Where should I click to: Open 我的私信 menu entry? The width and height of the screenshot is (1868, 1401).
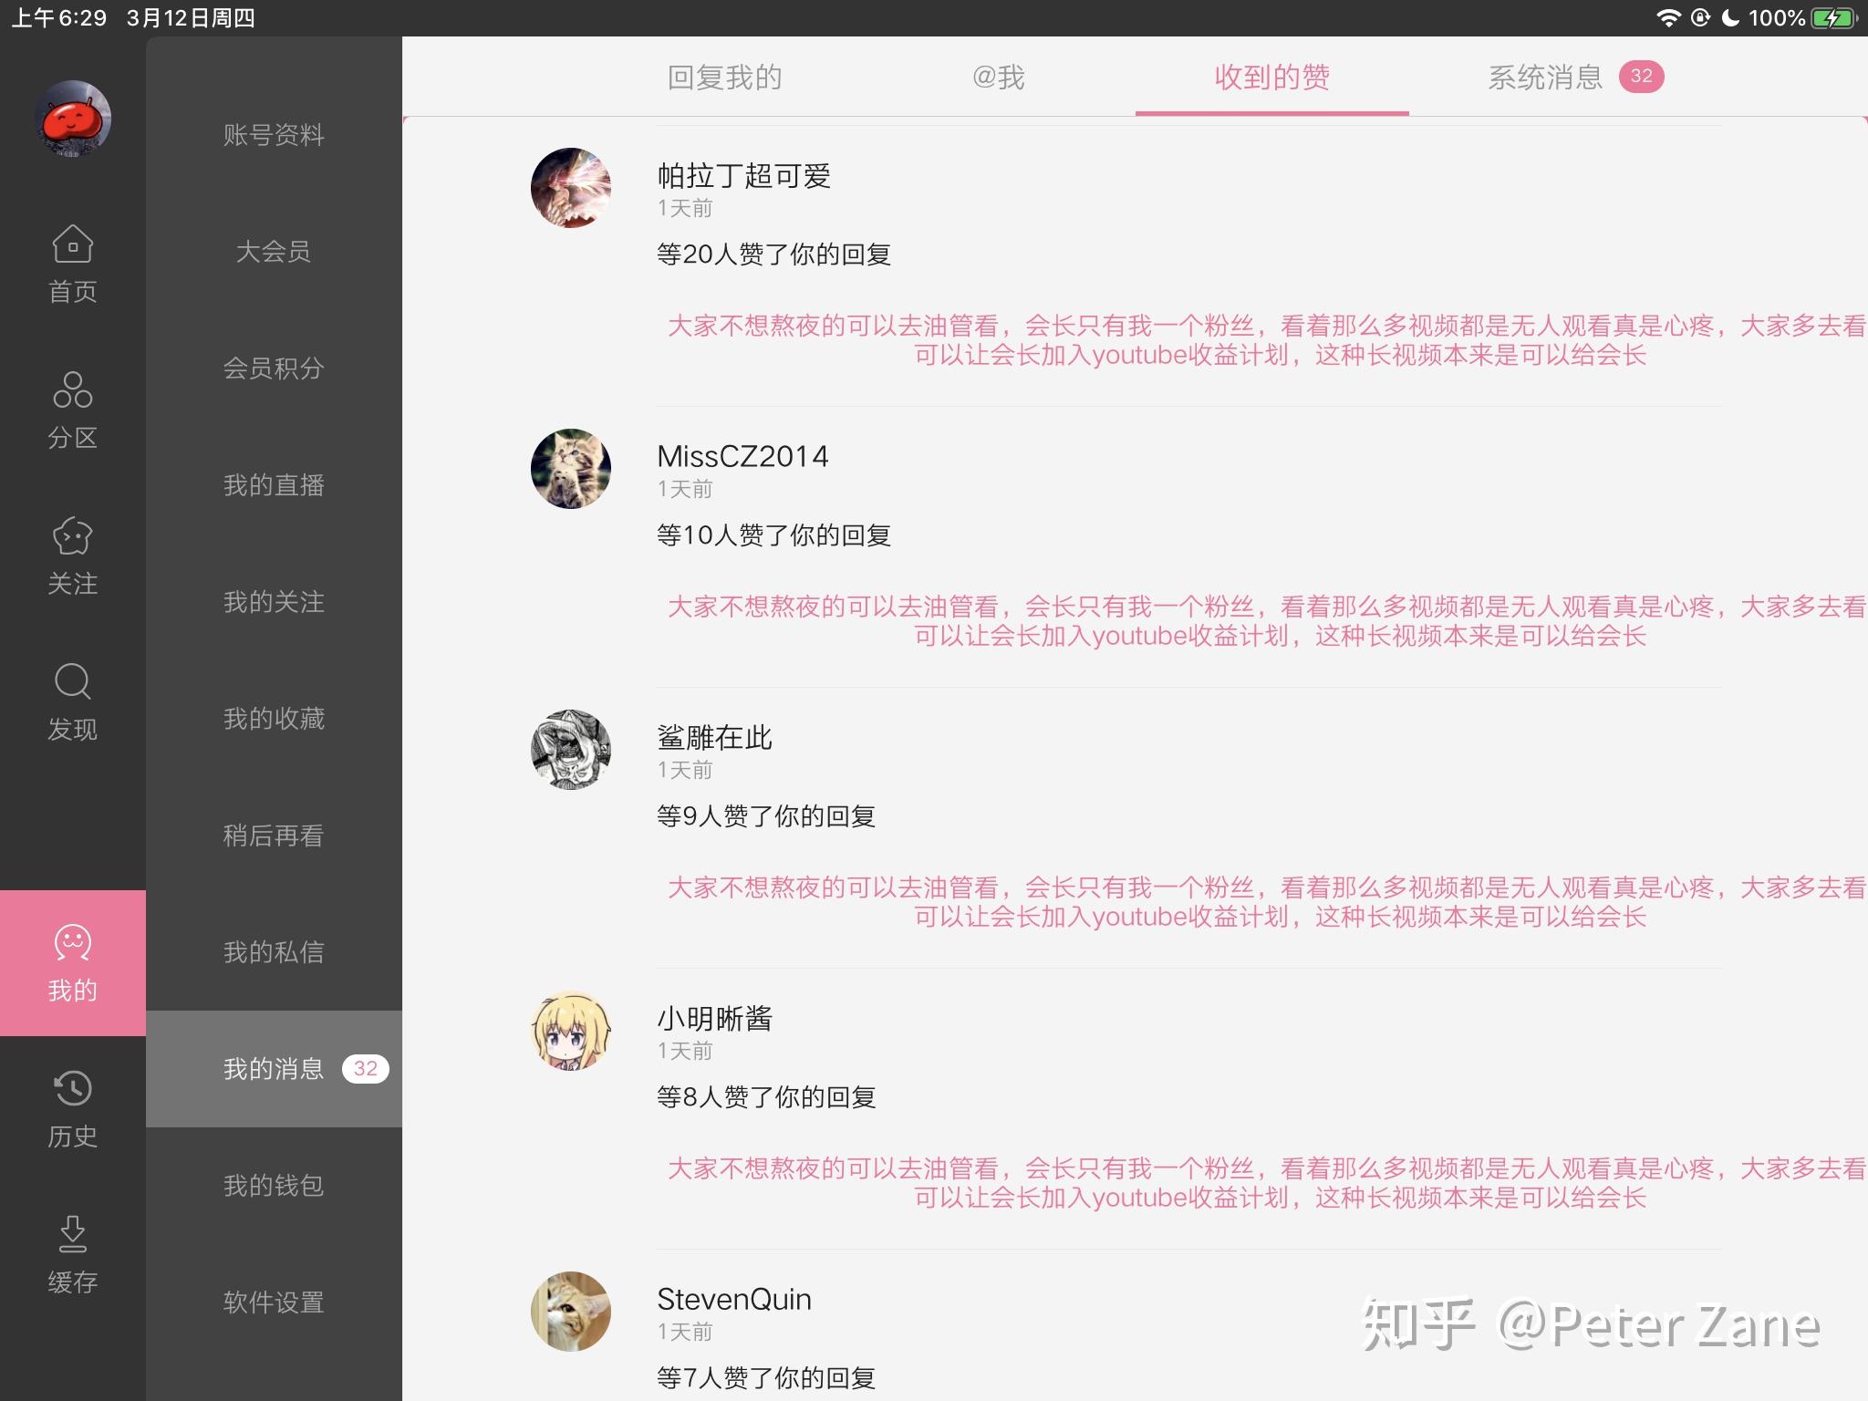274,952
